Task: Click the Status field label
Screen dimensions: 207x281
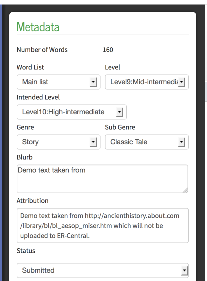Action: tap(26, 251)
